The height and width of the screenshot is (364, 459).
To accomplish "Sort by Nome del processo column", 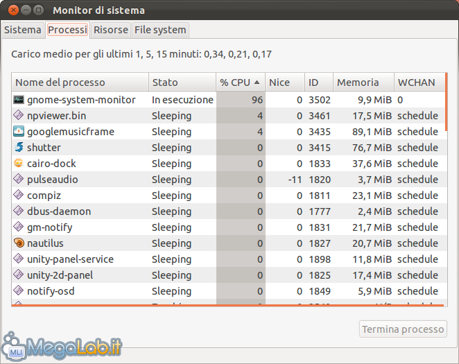I will click(x=80, y=83).
